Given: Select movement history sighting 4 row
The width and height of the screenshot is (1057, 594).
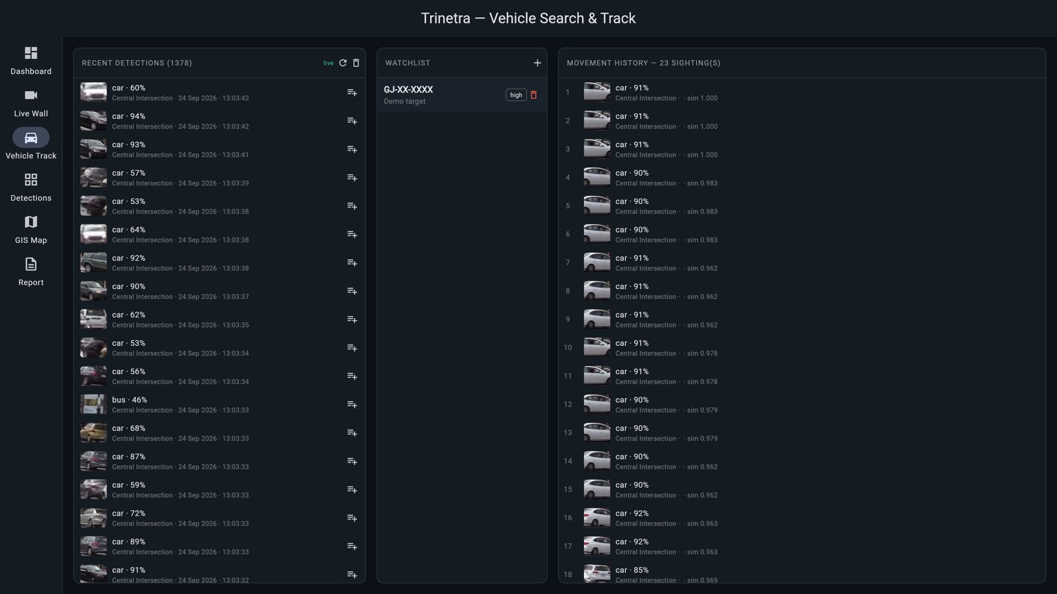Looking at the screenshot, I should [802, 178].
